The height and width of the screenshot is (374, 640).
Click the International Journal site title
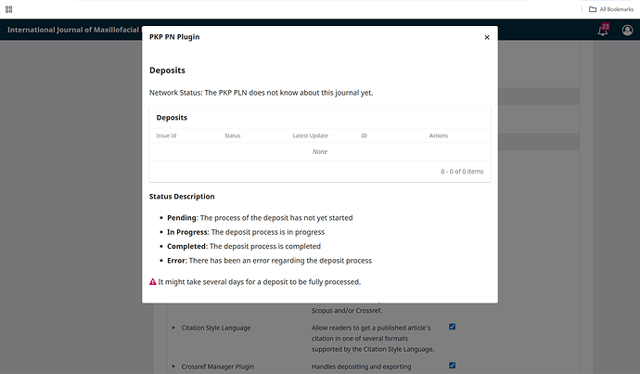(74, 31)
